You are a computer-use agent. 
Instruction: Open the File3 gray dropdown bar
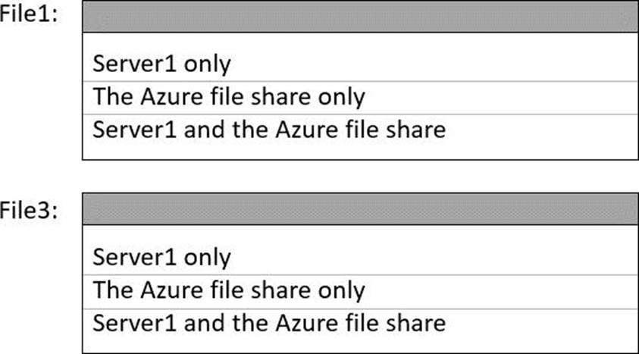[359, 209]
